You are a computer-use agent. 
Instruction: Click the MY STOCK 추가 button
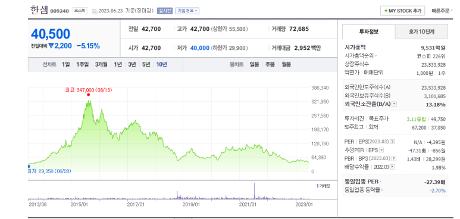[x=402, y=11]
